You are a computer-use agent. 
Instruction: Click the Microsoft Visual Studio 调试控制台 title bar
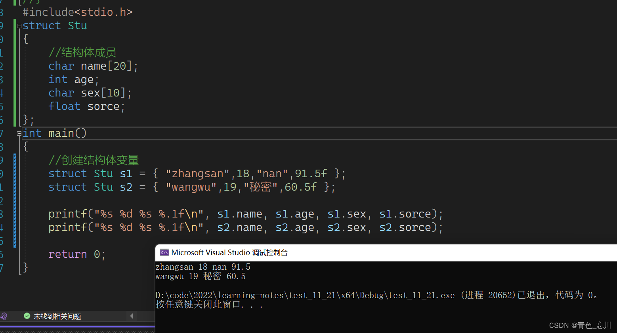pyautogui.click(x=277, y=252)
